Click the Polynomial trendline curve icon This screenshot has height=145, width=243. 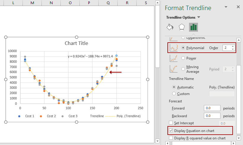point(174,48)
